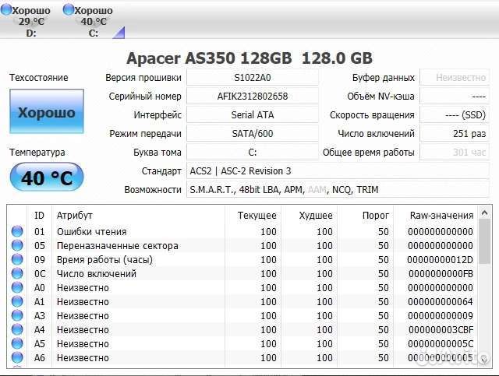Click raw value 00000000064

coord(441,301)
